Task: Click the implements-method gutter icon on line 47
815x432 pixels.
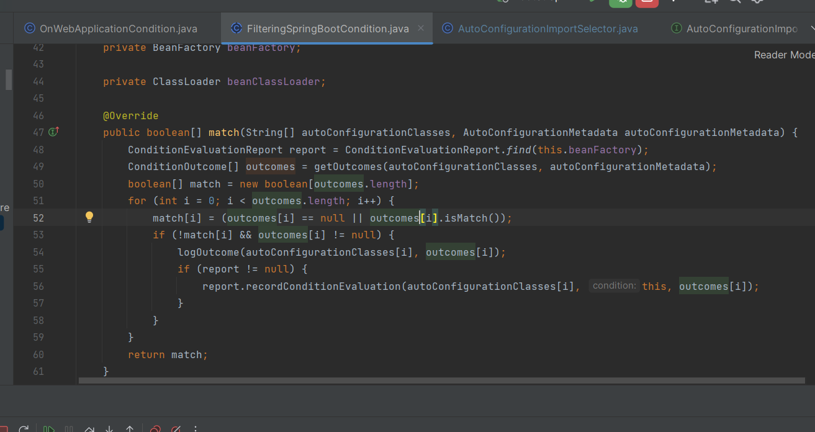Action: 53,132
